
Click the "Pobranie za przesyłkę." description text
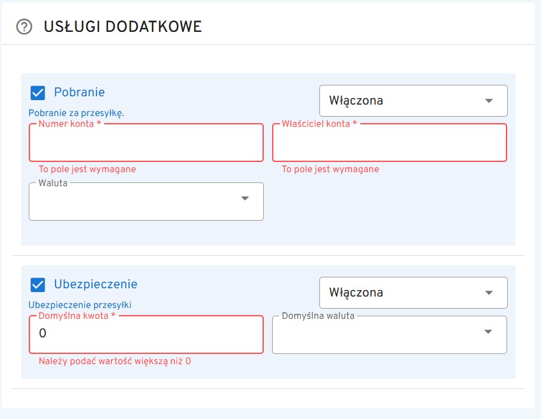[77, 113]
